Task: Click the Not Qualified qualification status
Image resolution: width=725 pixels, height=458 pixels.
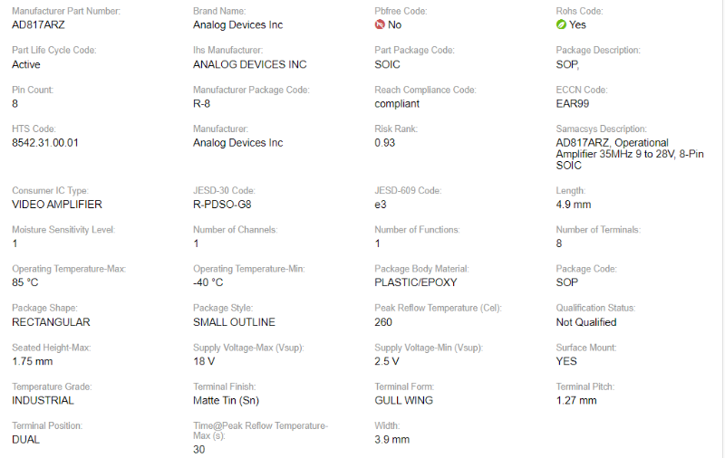Action: 585,322
